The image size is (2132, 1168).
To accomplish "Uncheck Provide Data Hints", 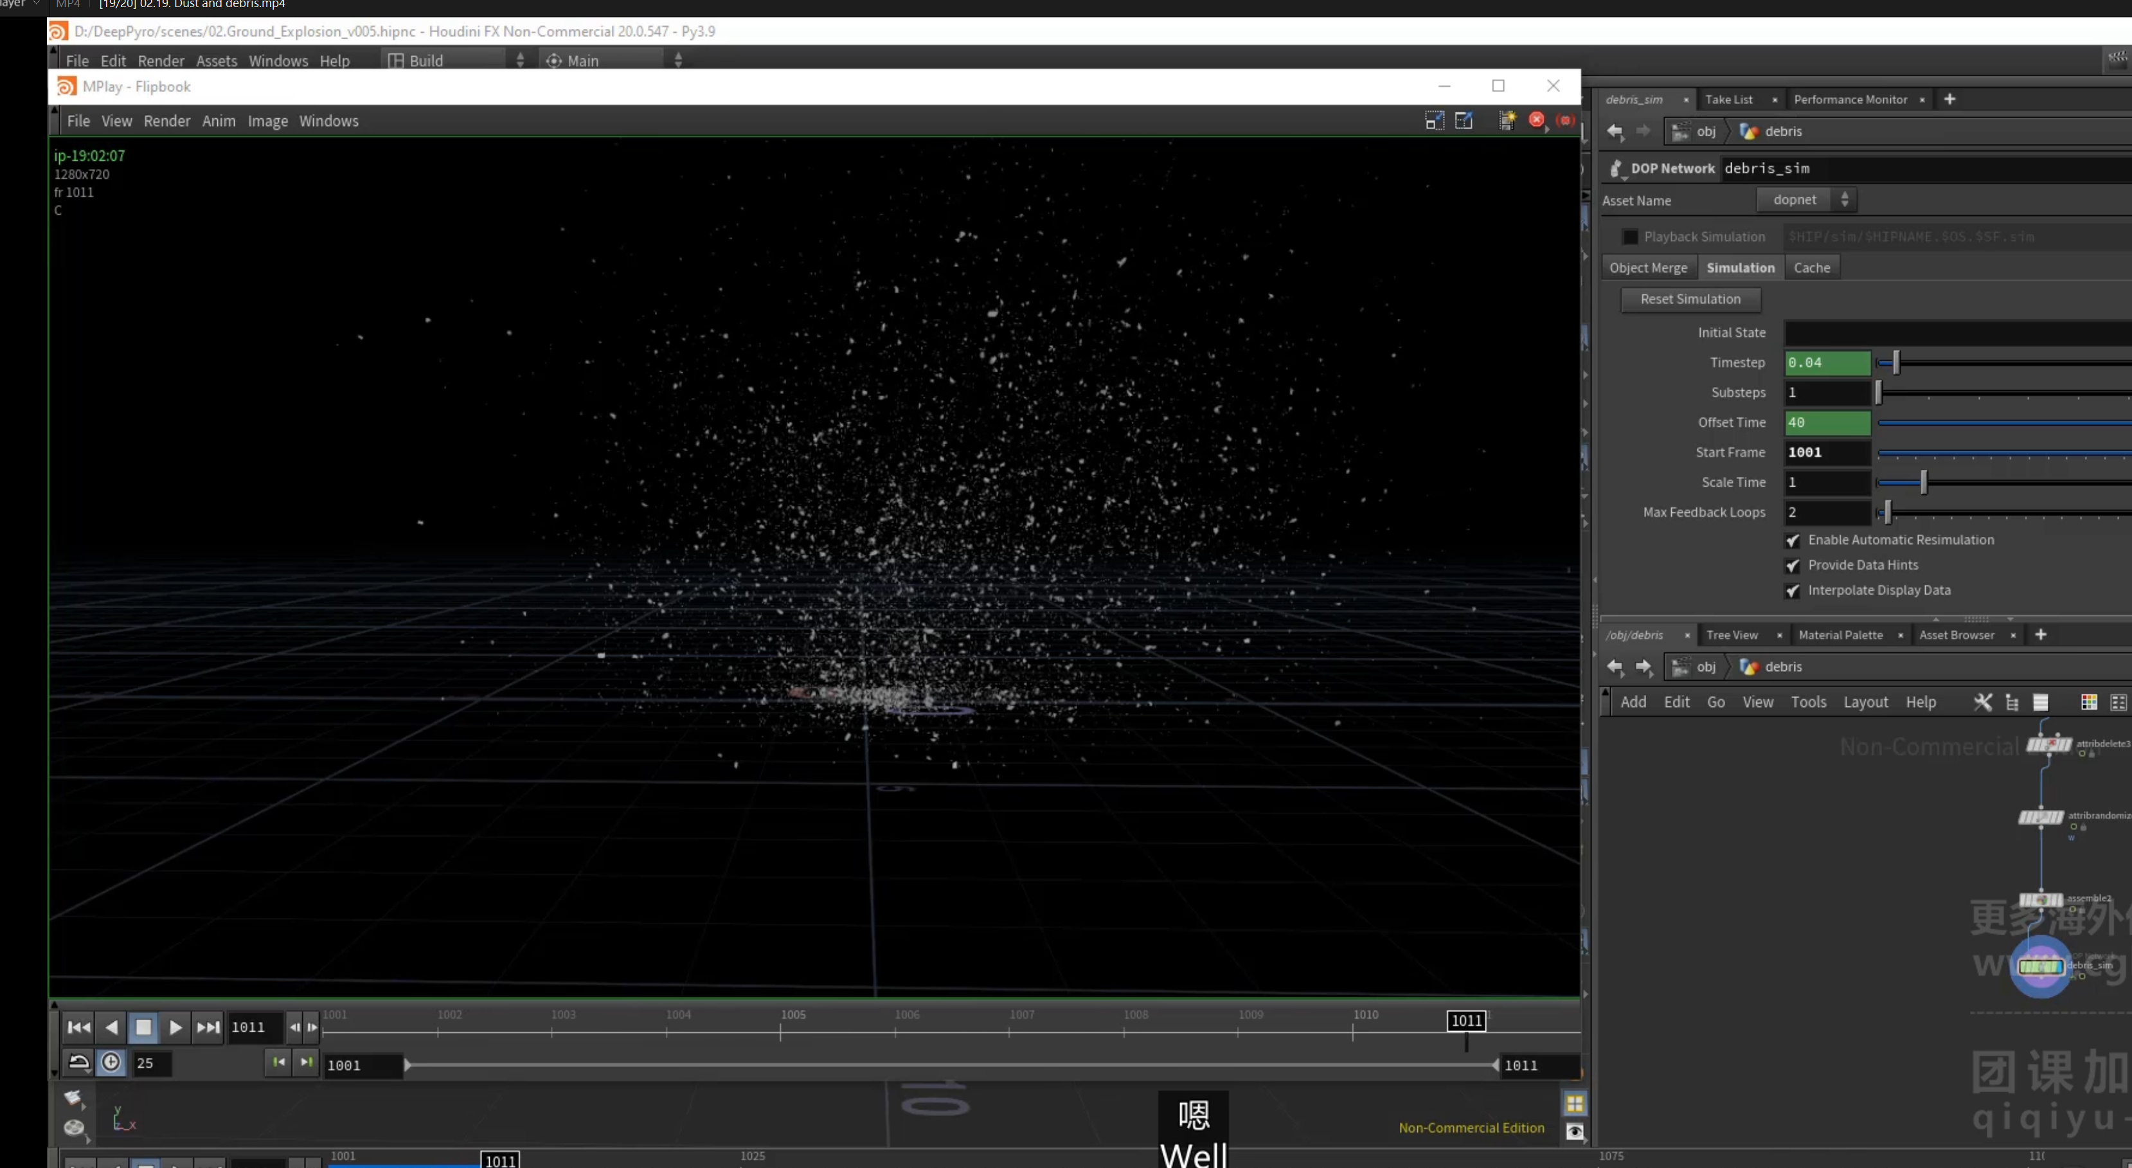I will click(x=1793, y=566).
